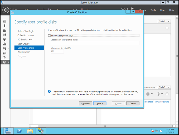Enable user profile disks checkbox
179x135 pixels.
[x=49, y=35]
